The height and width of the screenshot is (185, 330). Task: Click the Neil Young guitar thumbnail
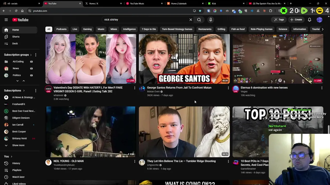tap(90, 132)
